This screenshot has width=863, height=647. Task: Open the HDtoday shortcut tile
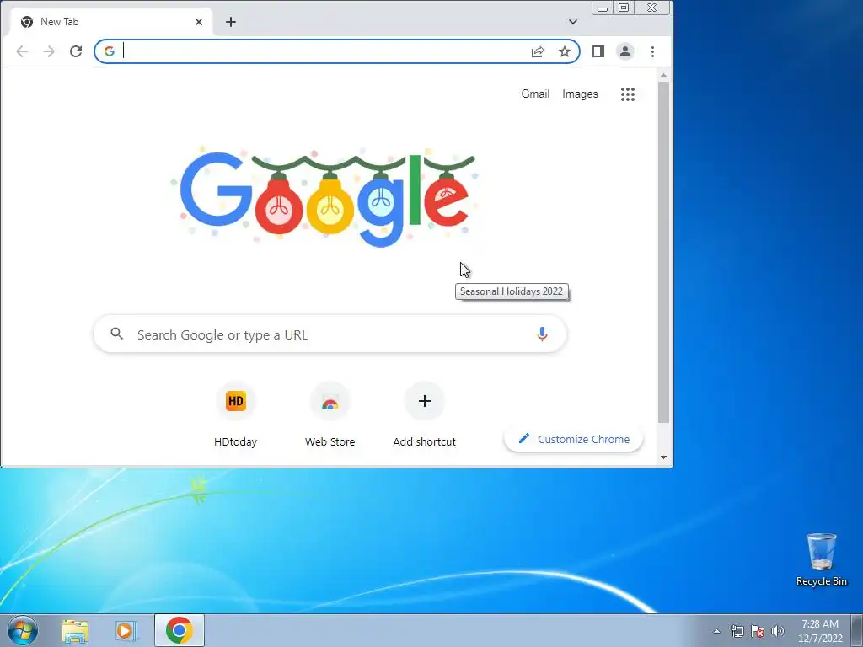[236, 414]
